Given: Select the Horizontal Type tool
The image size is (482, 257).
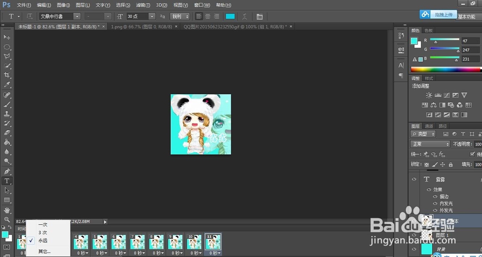Looking at the screenshot, I should (7, 181).
